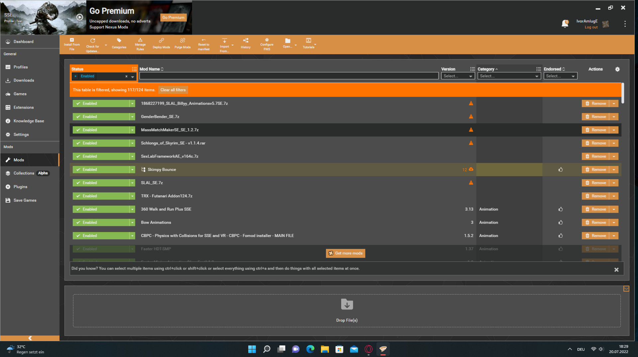This screenshot has width=638, height=357.
Task: Click Go Premium button
Action: click(173, 17)
